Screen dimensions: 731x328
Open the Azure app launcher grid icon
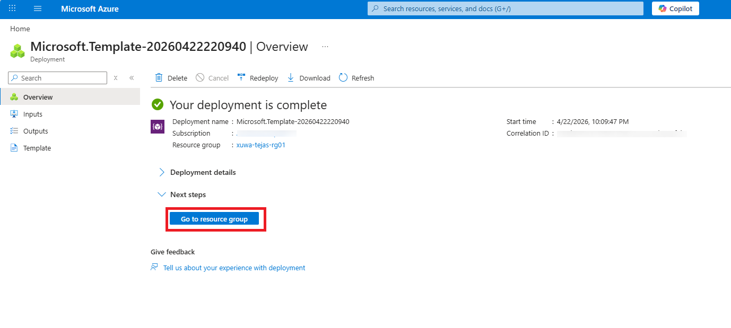[12, 8]
